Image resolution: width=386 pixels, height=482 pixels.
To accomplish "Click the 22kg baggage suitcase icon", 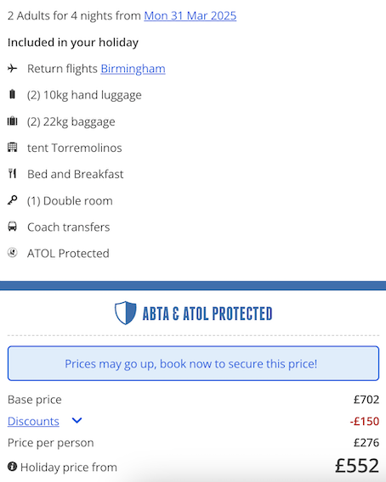I will [12, 121].
